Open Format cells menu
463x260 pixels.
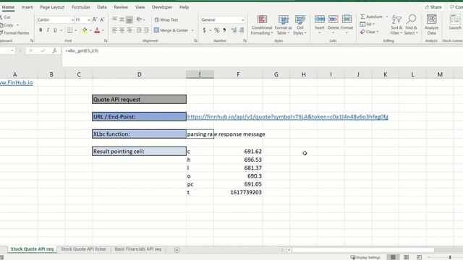tap(347, 24)
